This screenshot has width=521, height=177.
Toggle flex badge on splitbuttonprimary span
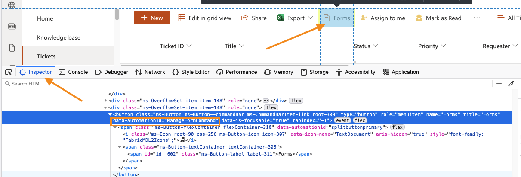(397, 127)
